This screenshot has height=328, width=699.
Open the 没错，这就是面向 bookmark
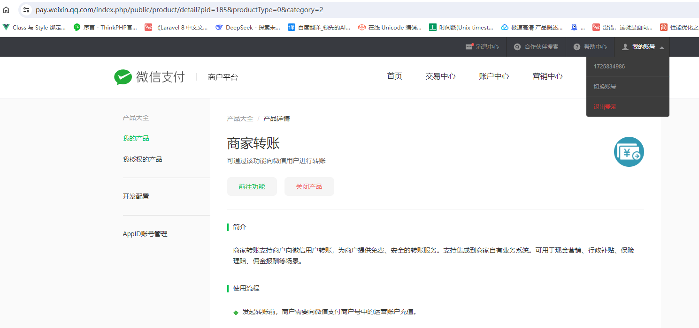[x=622, y=27]
